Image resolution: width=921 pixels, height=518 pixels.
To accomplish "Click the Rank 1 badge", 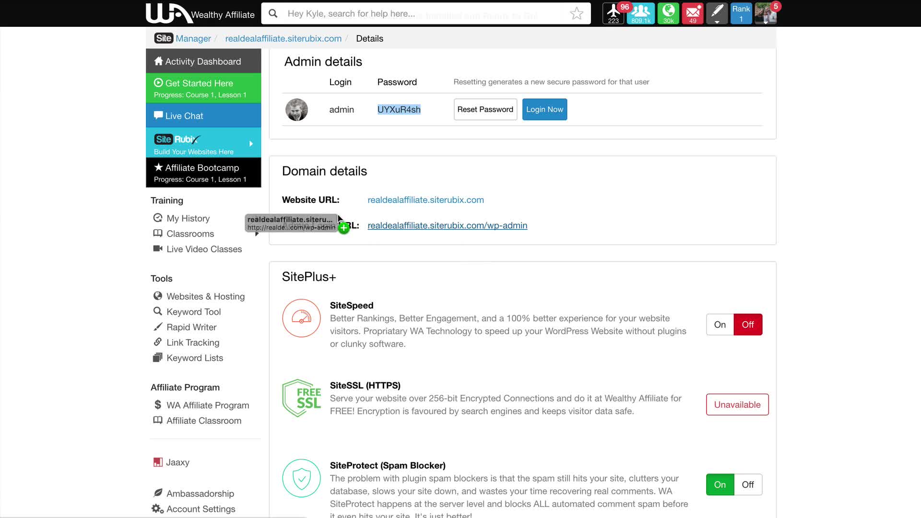I will click(x=741, y=13).
